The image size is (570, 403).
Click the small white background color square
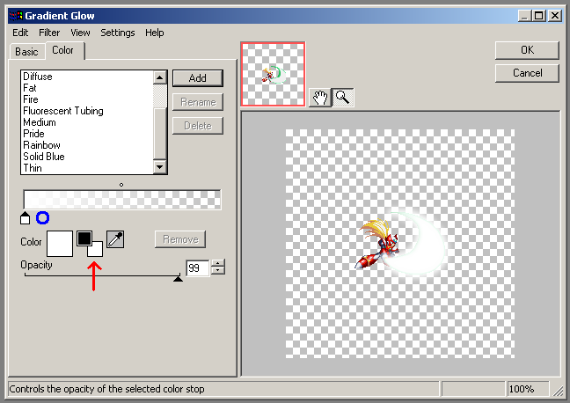[96, 250]
